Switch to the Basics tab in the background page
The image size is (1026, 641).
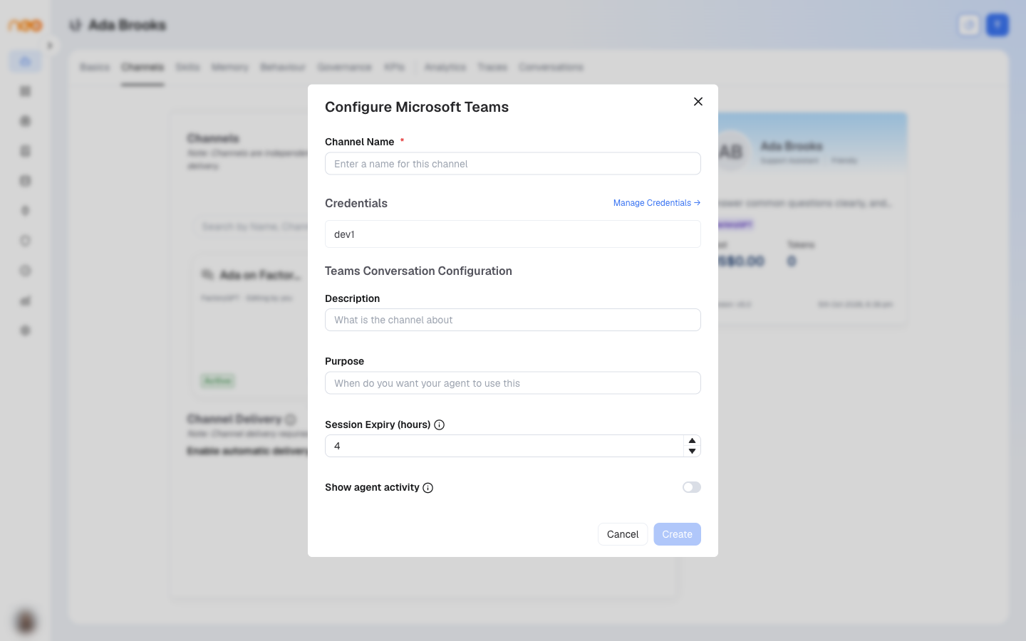[x=95, y=67]
